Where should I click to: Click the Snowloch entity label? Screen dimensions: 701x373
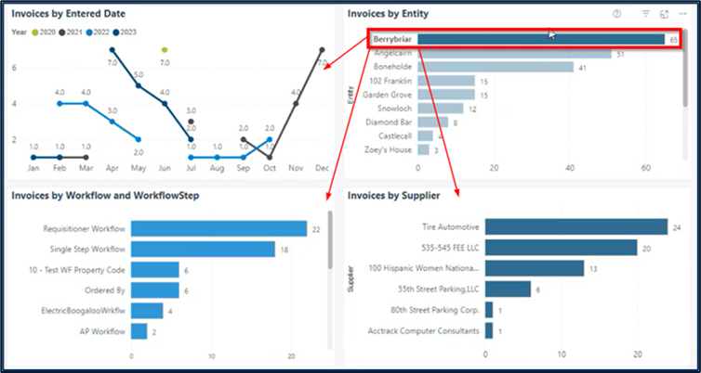394,109
